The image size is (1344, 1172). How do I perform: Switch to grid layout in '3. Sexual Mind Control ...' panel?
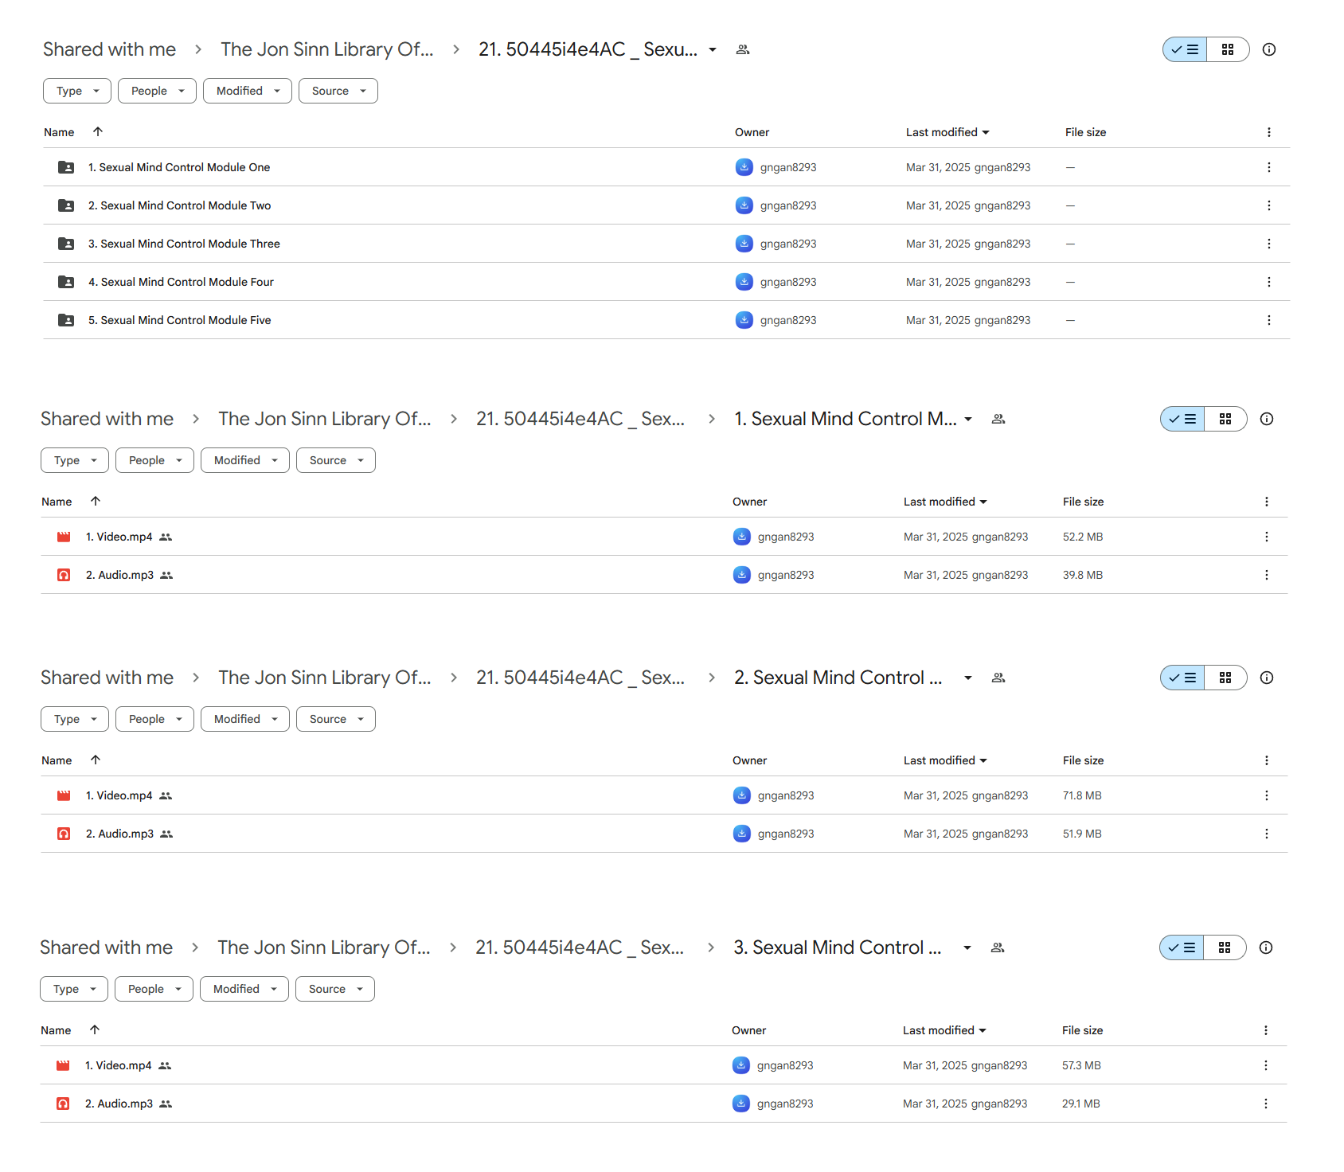1225,947
